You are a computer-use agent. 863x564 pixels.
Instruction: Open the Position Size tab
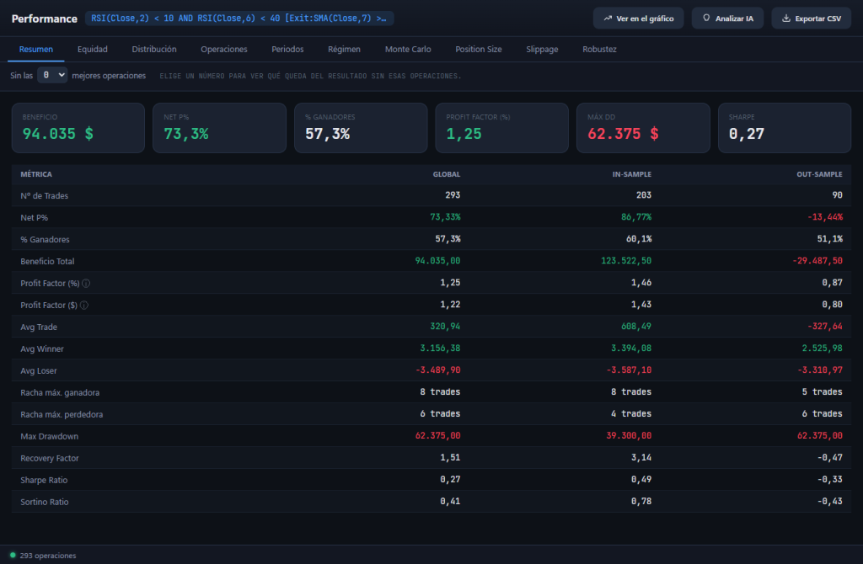[479, 49]
